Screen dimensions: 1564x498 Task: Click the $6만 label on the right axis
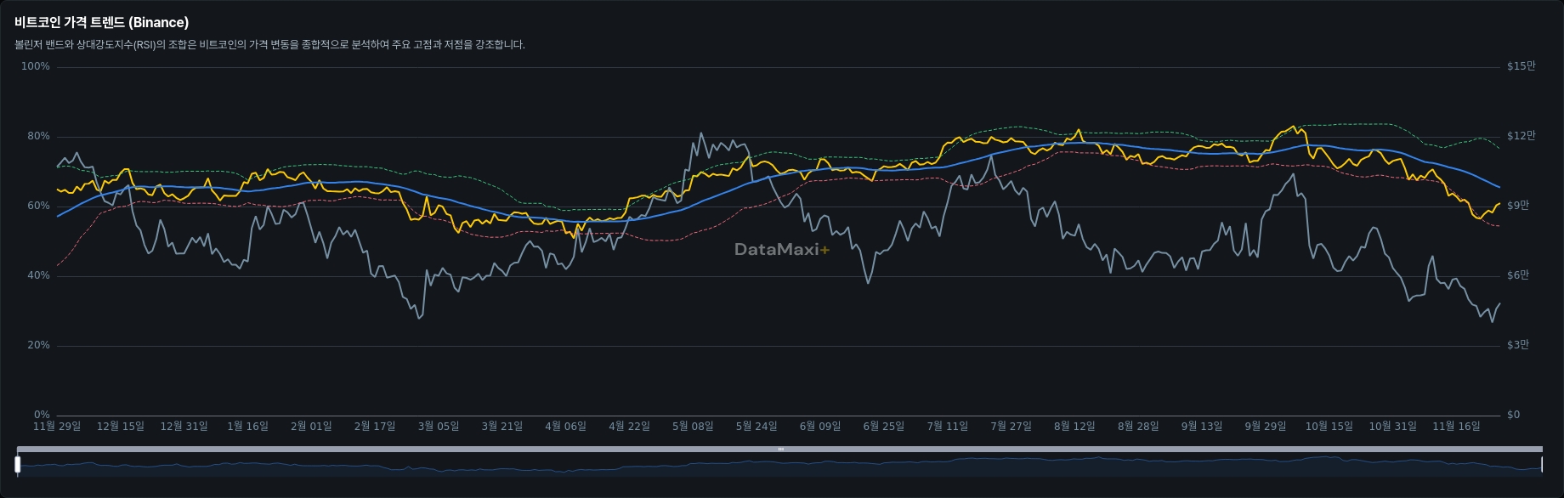click(1518, 275)
